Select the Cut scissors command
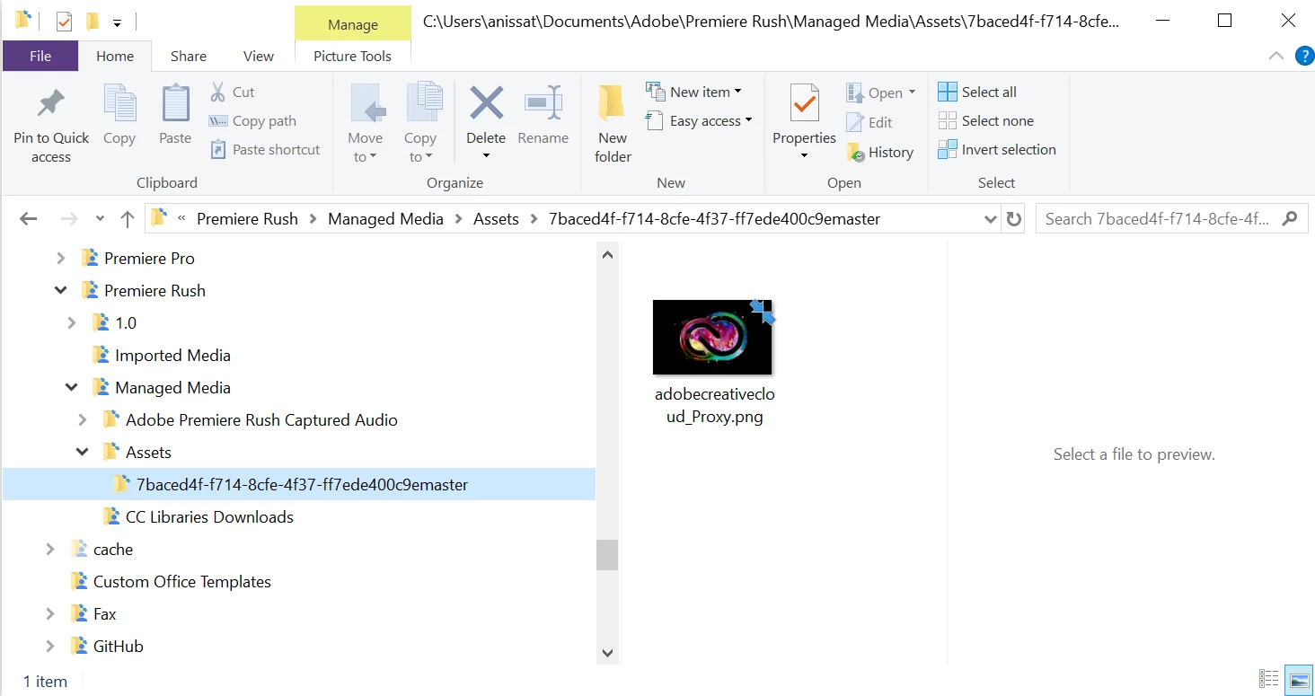This screenshot has width=1315, height=696. click(x=233, y=92)
